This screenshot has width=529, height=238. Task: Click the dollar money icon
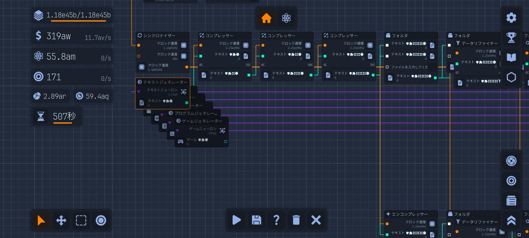point(38,36)
